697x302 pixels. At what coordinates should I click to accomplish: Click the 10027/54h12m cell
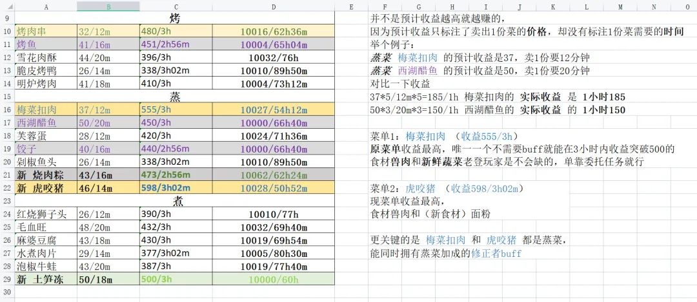pos(274,109)
